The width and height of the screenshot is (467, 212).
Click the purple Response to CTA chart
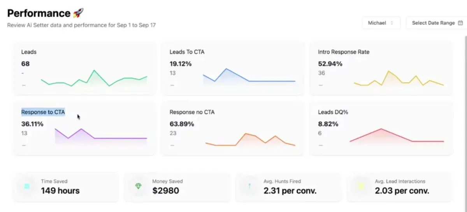[x=101, y=136]
